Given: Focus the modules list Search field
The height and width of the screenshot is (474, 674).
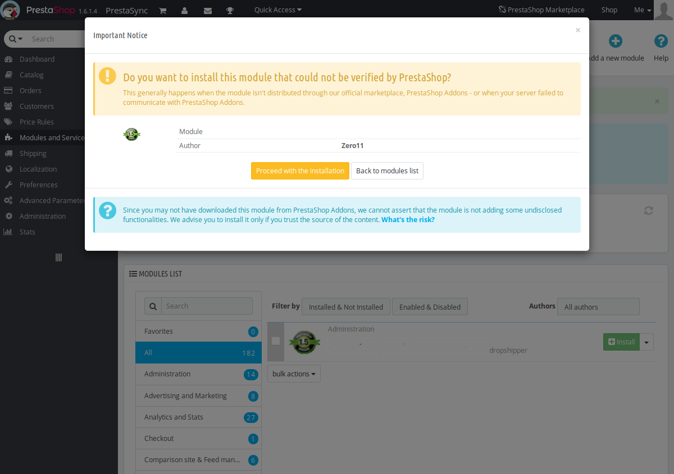Looking at the screenshot, I should point(207,306).
